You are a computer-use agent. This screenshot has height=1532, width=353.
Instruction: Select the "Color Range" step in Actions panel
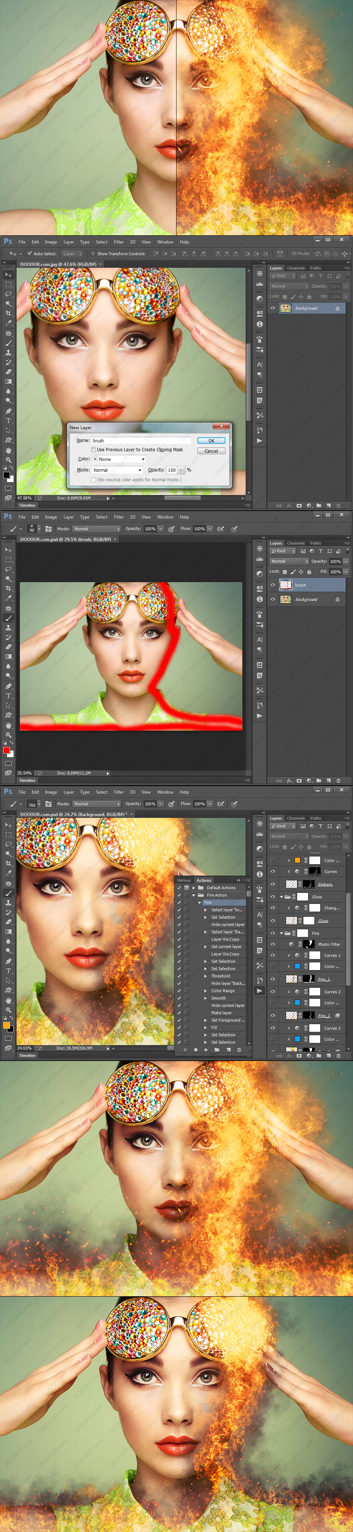(223, 991)
